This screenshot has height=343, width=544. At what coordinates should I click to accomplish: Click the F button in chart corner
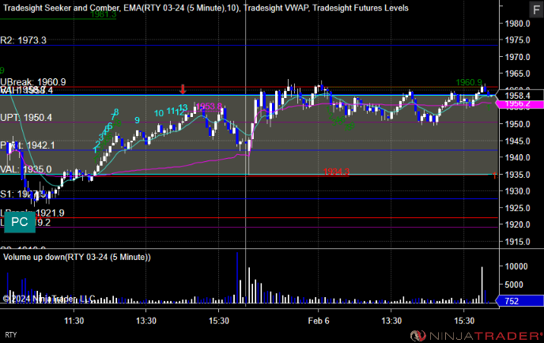coord(536,9)
